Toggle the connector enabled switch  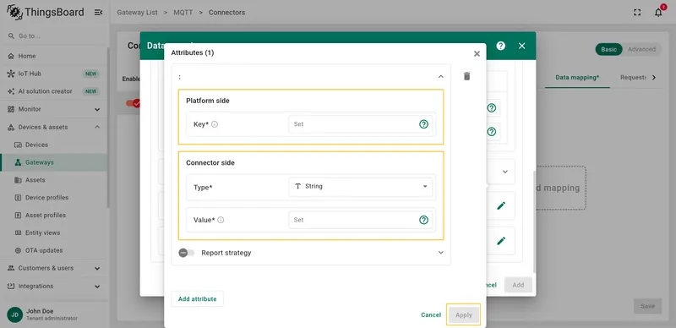tap(134, 104)
